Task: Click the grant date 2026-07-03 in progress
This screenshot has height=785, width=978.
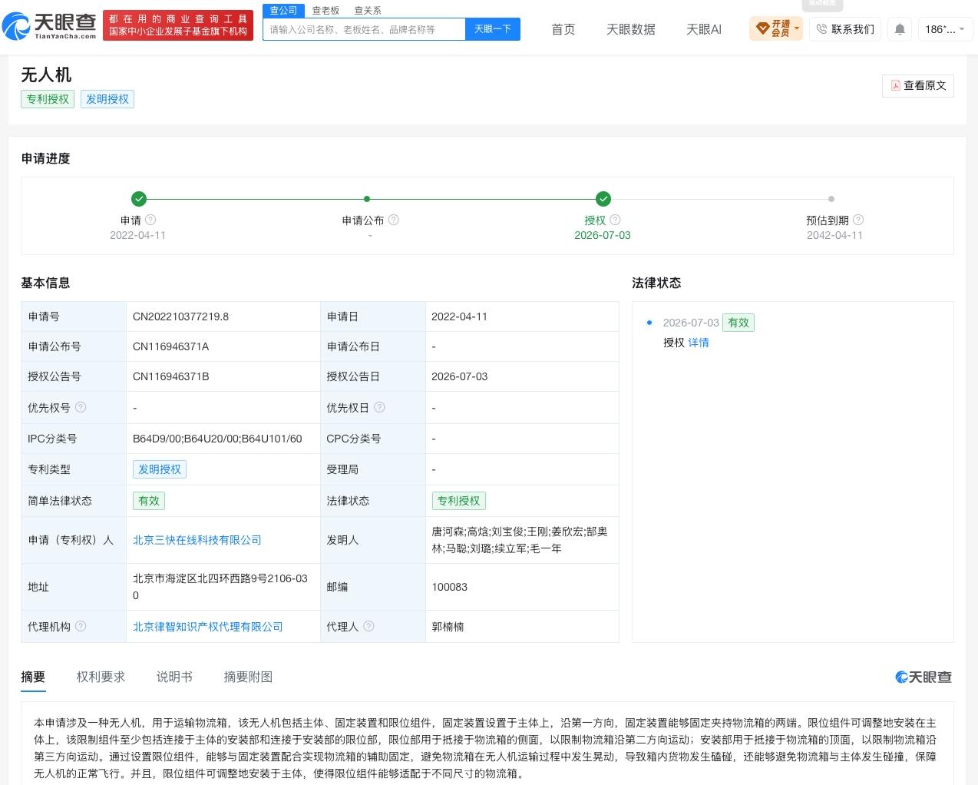Action: [x=603, y=235]
